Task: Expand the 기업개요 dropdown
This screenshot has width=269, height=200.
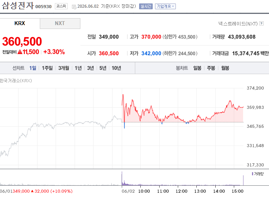Action: tap(165, 6)
